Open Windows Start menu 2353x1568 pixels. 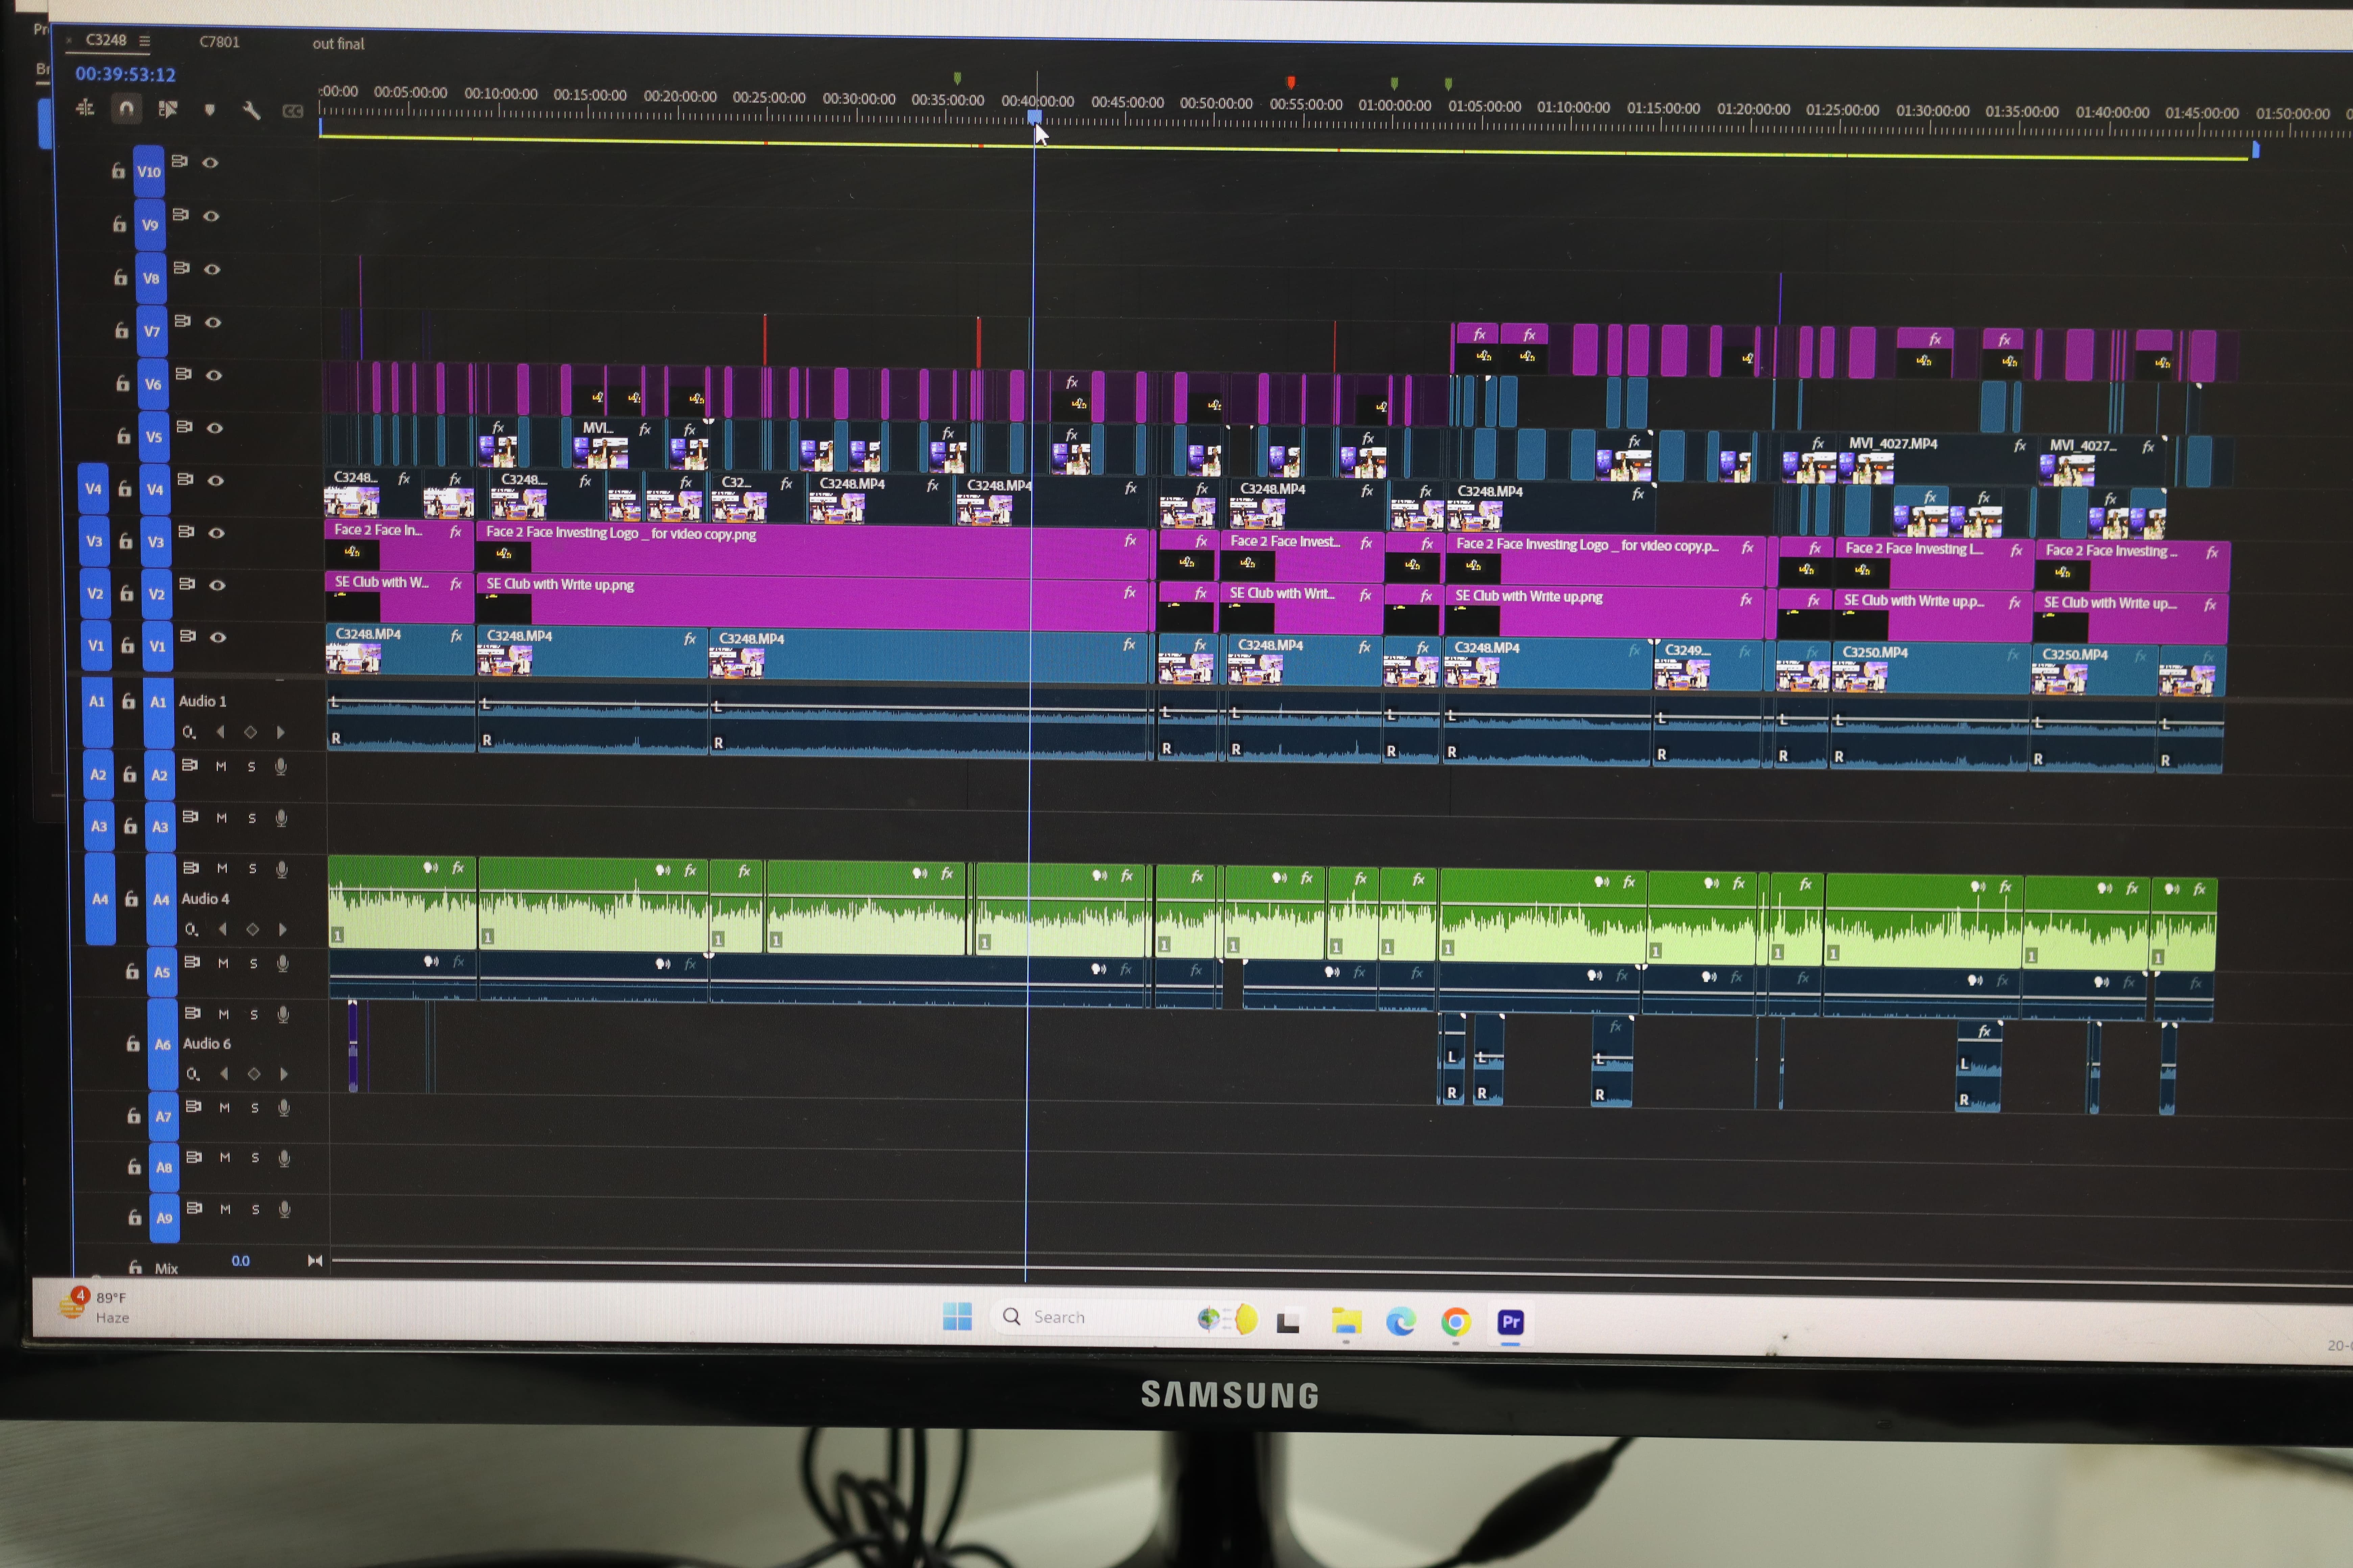(957, 1317)
